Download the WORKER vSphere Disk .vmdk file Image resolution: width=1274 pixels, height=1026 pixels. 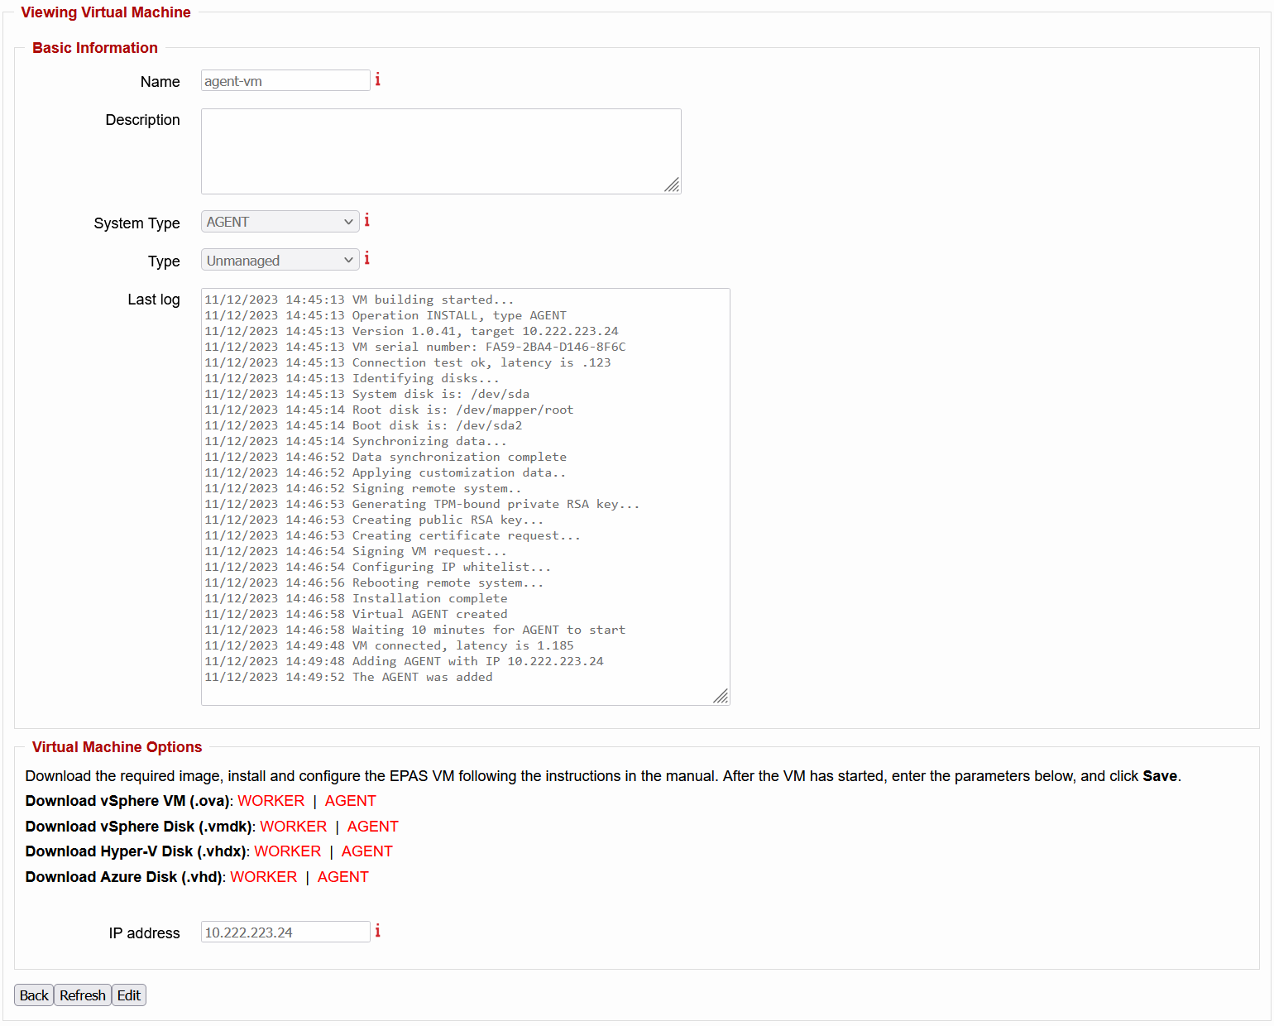point(294,826)
